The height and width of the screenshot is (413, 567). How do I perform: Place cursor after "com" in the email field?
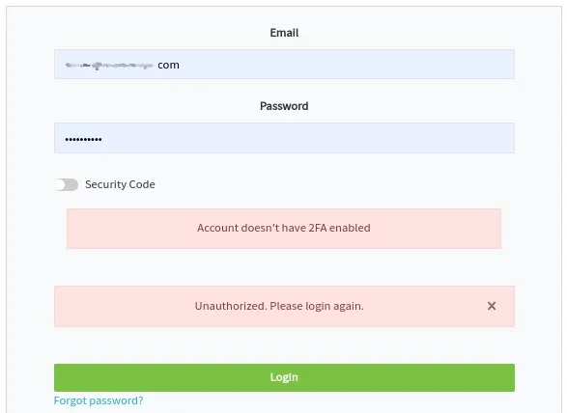180,65
